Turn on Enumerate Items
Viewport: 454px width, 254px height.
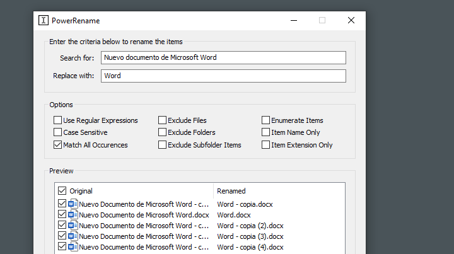click(x=266, y=120)
